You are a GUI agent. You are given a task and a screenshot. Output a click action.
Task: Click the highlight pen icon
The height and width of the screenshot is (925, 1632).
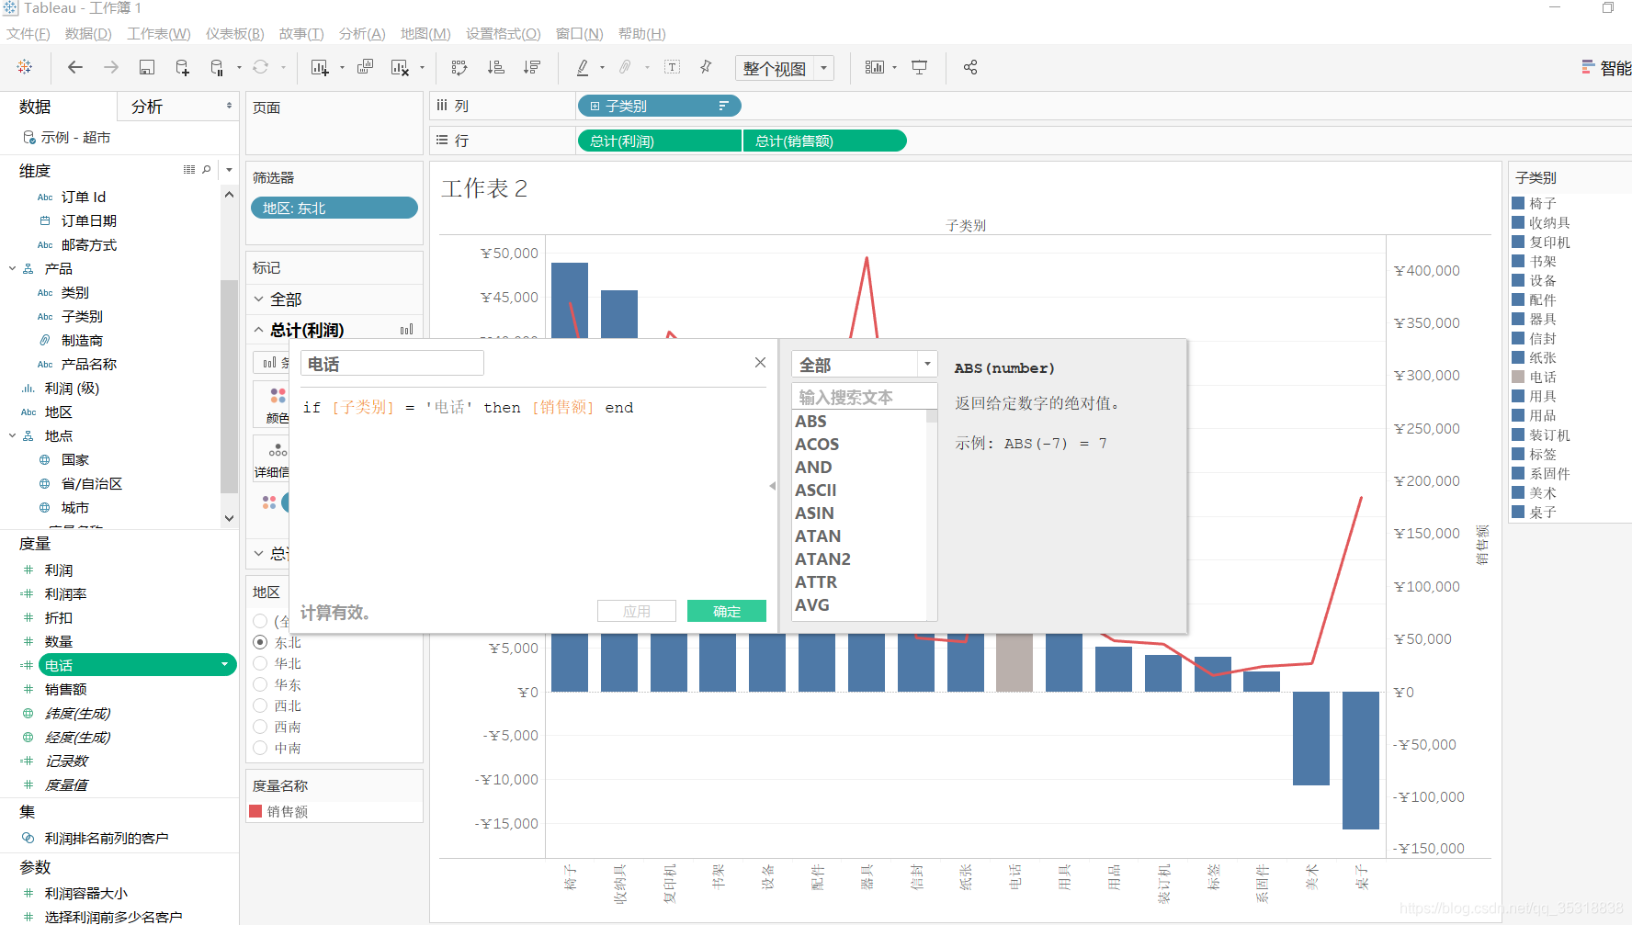(x=583, y=67)
